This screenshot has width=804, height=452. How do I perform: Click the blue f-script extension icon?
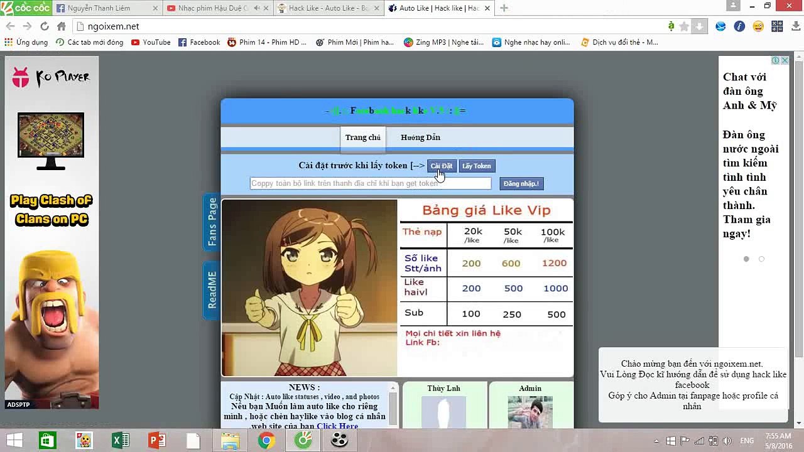739,26
